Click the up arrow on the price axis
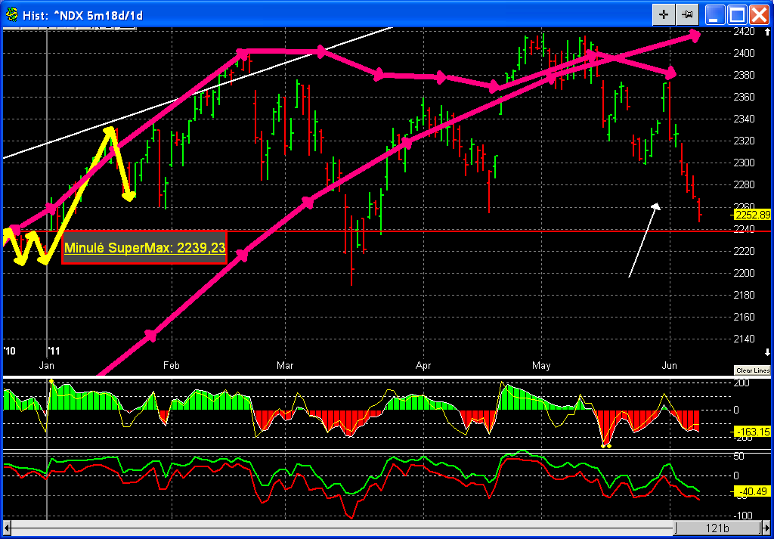This screenshot has width=774, height=539. click(767, 32)
